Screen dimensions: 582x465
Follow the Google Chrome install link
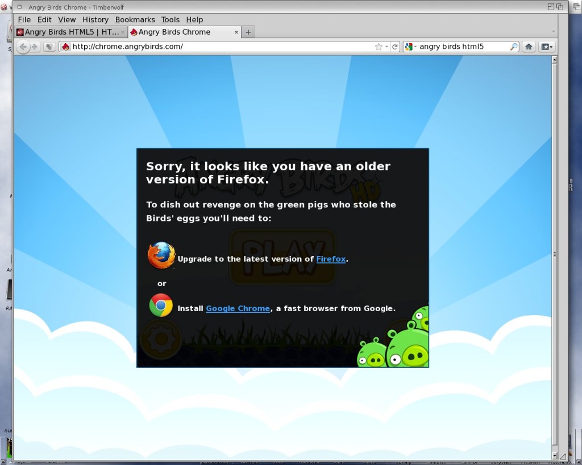pyautogui.click(x=238, y=308)
